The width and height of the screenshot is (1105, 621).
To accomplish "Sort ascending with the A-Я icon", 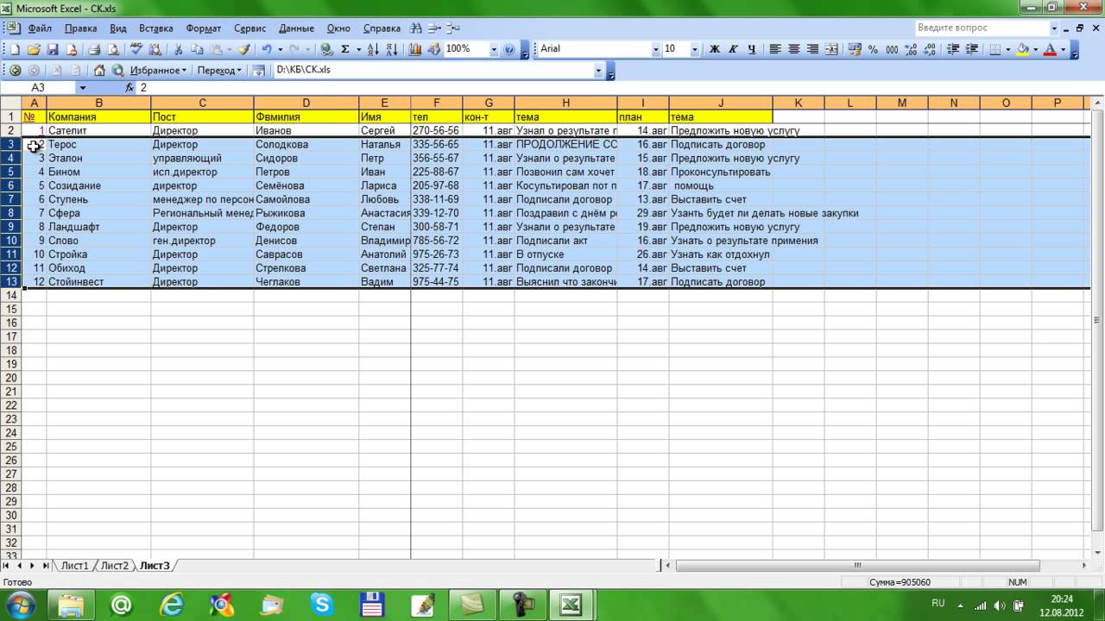I will tap(372, 49).
